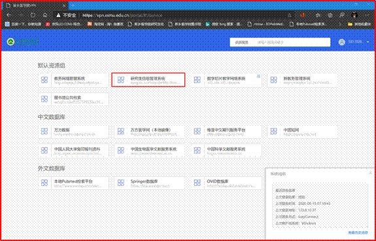Open the new browser tab button

(73, 5)
